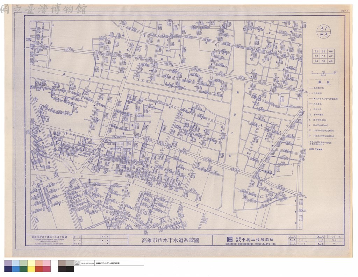
Task: Click the D downstream elevation legend symbol
Action: click(310, 136)
